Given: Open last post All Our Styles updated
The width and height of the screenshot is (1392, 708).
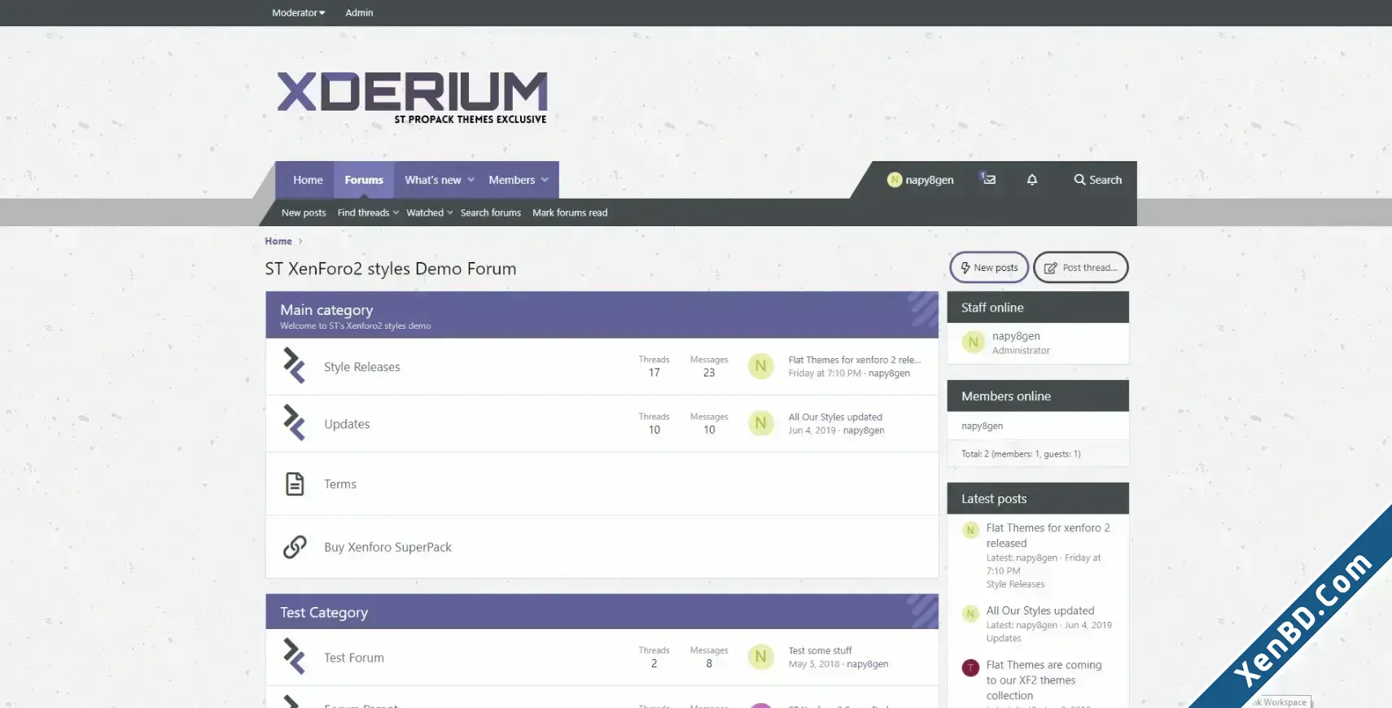Looking at the screenshot, I should coord(835,417).
